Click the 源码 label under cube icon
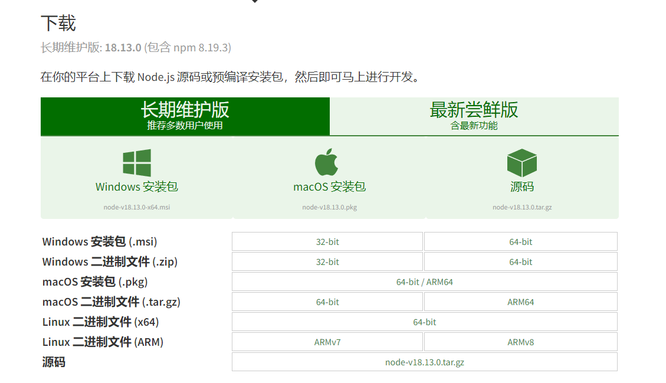The height and width of the screenshot is (383, 666). (521, 187)
